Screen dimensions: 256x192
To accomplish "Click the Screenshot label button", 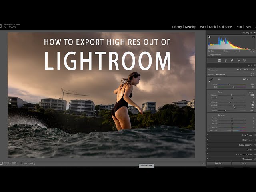I will click(x=146, y=166).
